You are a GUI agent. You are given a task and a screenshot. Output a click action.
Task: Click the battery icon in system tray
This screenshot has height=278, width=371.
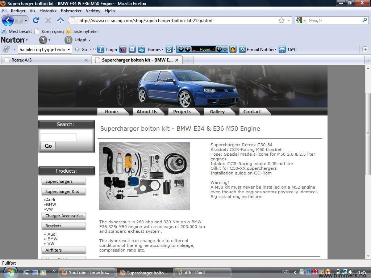pos(338,272)
